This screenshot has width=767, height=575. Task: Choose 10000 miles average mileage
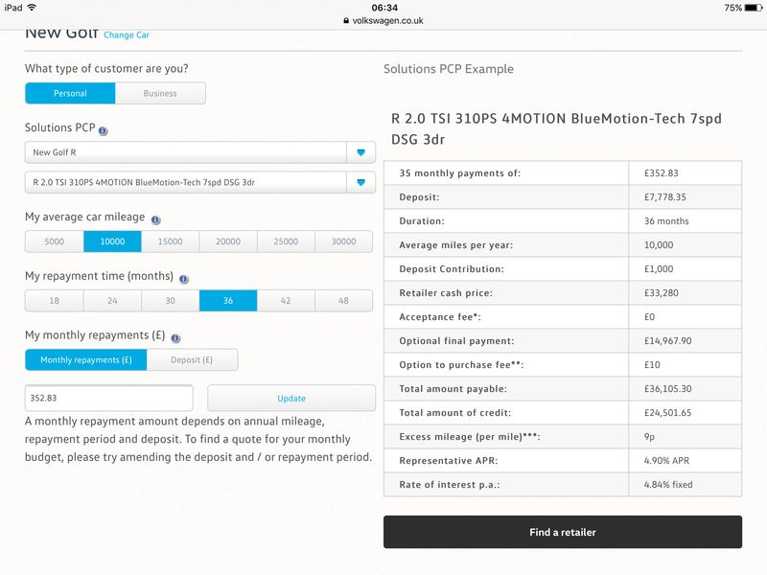pos(112,241)
